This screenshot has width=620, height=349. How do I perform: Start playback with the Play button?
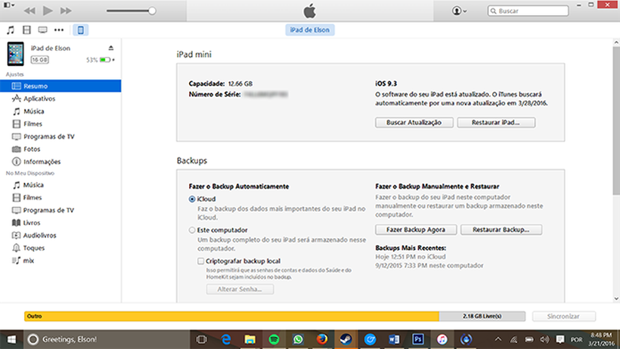pos(48,11)
